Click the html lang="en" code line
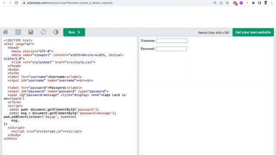The height and width of the screenshot is (155, 276). [x=19, y=44]
